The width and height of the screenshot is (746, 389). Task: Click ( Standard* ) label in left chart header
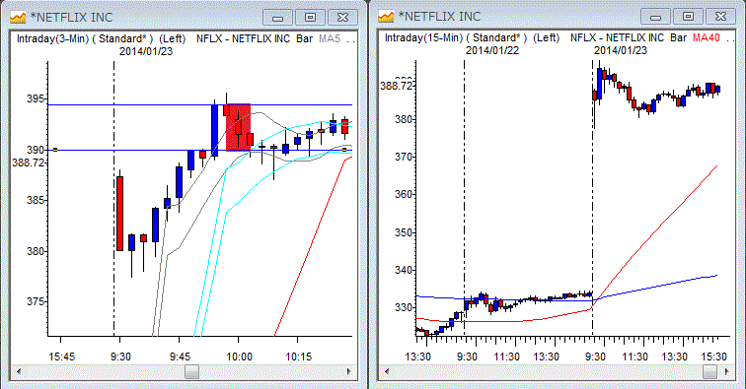[122, 39]
